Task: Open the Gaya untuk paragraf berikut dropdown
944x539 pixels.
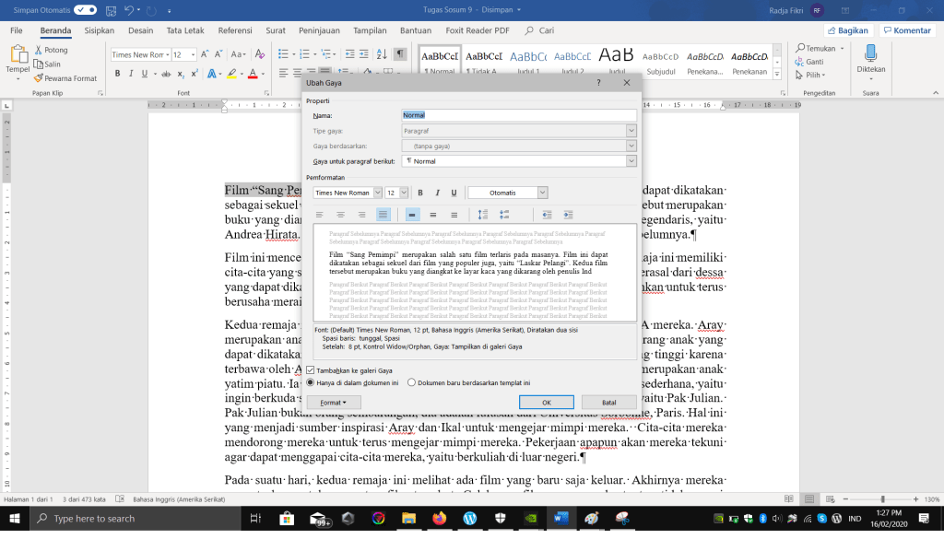Action: [631, 161]
